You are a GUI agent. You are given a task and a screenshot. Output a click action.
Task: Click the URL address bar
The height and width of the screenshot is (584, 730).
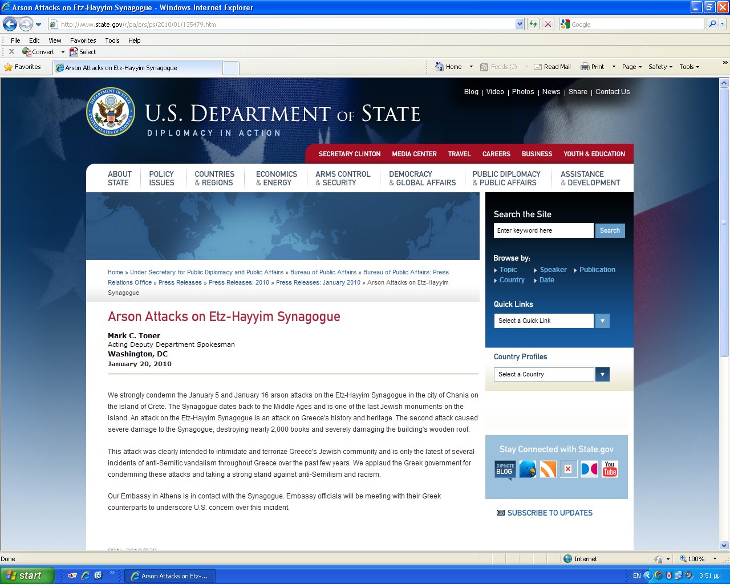282,24
